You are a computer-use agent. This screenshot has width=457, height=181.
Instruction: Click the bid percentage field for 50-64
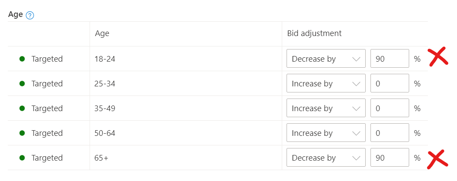(390, 133)
